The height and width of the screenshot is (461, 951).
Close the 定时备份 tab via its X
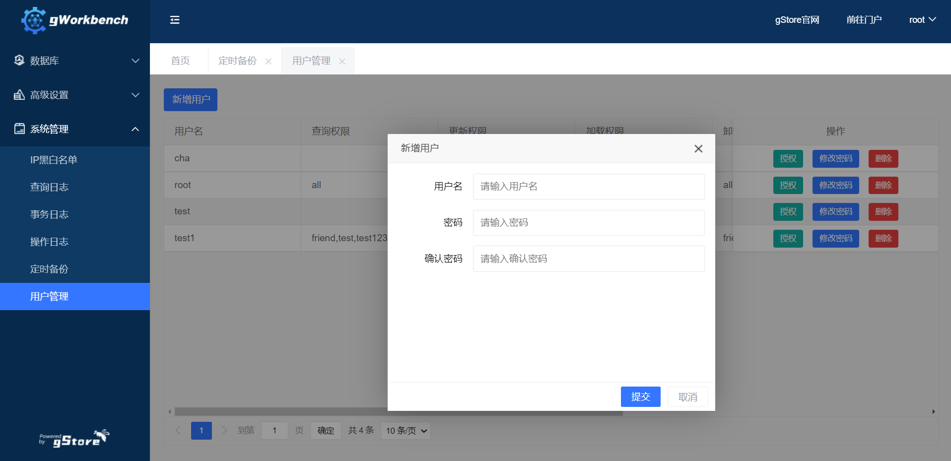pos(269,62)
